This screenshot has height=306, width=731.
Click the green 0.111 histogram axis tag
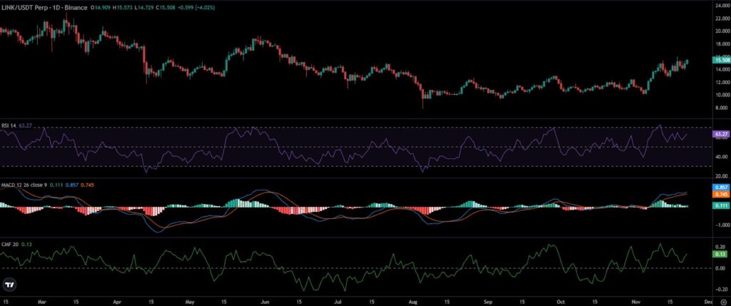pyautogui.click(x=722, y=205)
